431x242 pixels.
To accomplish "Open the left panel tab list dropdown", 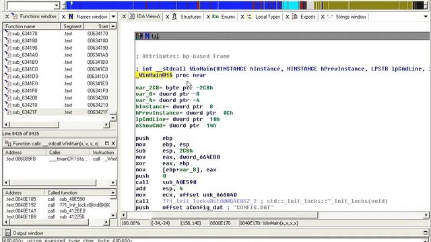I will pos(113,17).
